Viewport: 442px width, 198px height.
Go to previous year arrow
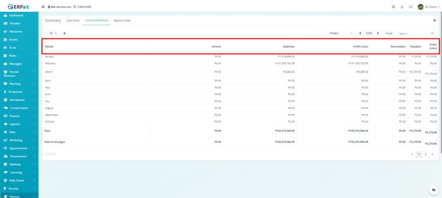coord(360,33)
